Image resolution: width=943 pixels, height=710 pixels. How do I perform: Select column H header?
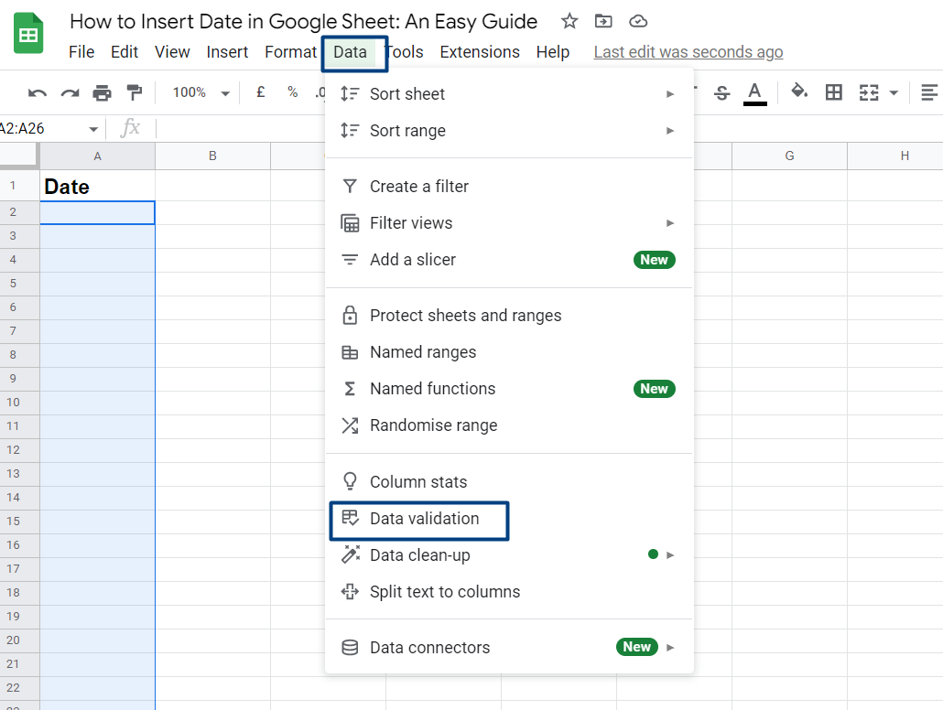pyautogui.click(x=895, y=156)
